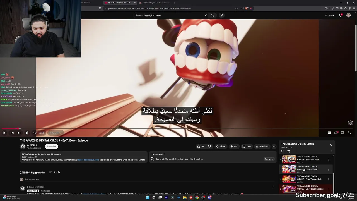The height and width of the screenshot is (201, 357).
Task: Open options for Ep 5 playlist item
Action: [329, 169]
